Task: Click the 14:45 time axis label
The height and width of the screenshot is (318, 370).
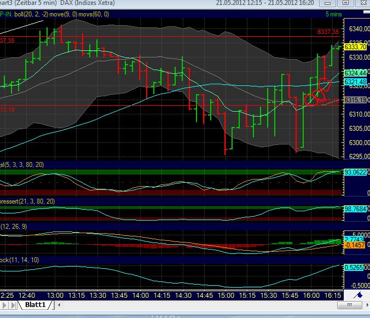Action: coord(205,296)
